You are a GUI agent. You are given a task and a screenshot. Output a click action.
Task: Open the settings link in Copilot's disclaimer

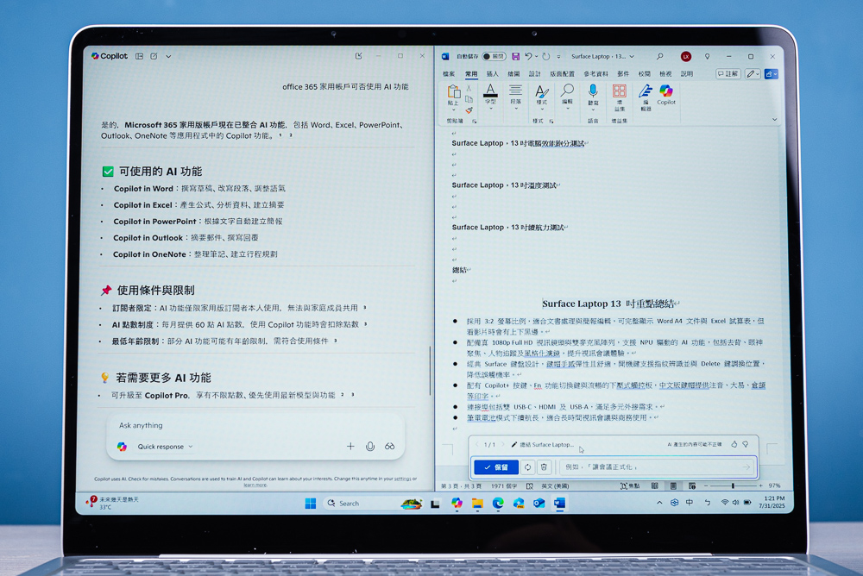coord(403,479)
